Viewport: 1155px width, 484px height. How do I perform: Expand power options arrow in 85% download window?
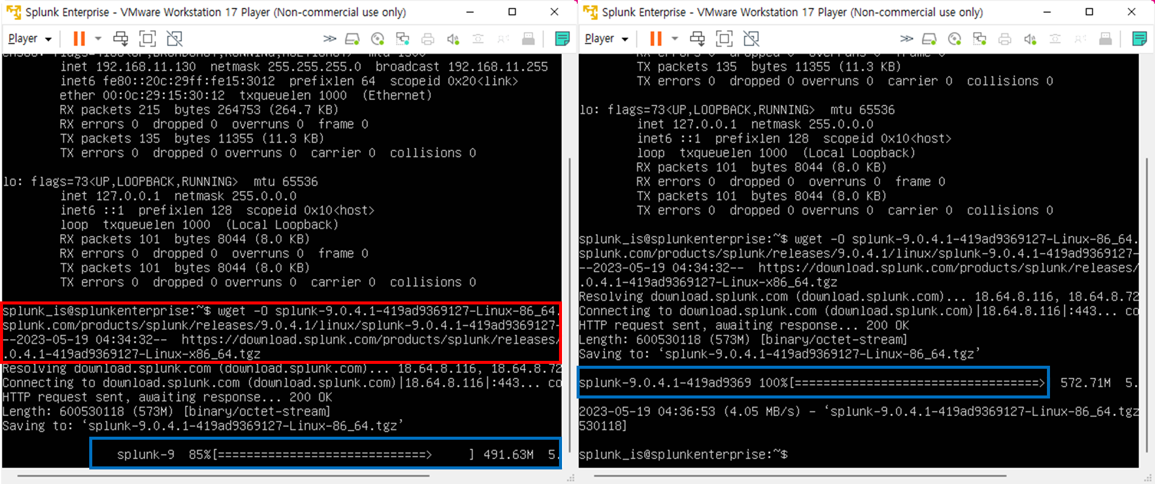98,39
